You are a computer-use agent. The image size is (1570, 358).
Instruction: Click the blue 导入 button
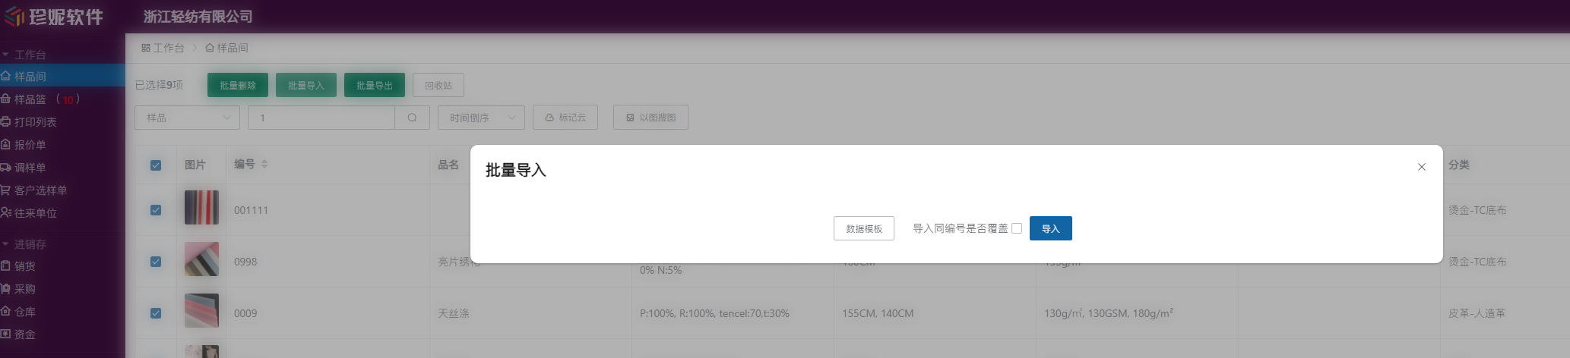pos(1050,228)
